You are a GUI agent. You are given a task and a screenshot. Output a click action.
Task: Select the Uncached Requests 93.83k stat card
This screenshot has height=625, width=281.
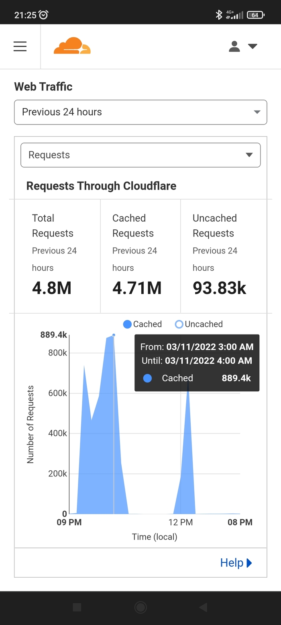coord(223,256)
